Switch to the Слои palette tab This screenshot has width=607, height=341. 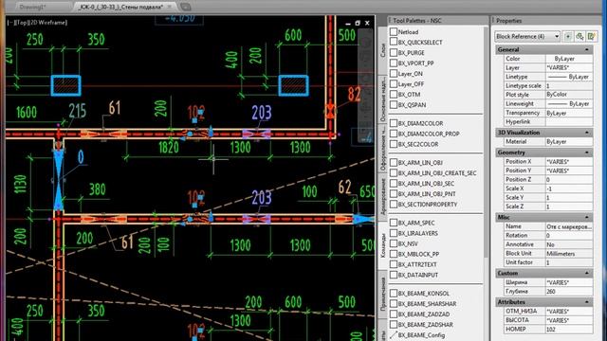(383, 50)
